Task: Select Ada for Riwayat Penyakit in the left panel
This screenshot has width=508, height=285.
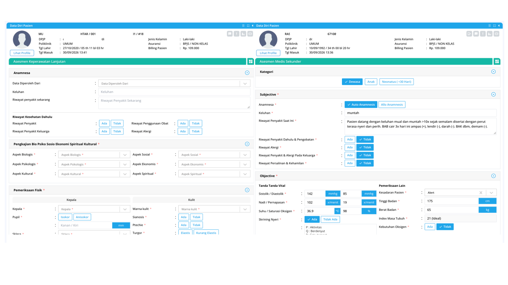Action: click(x=104, y=123)
